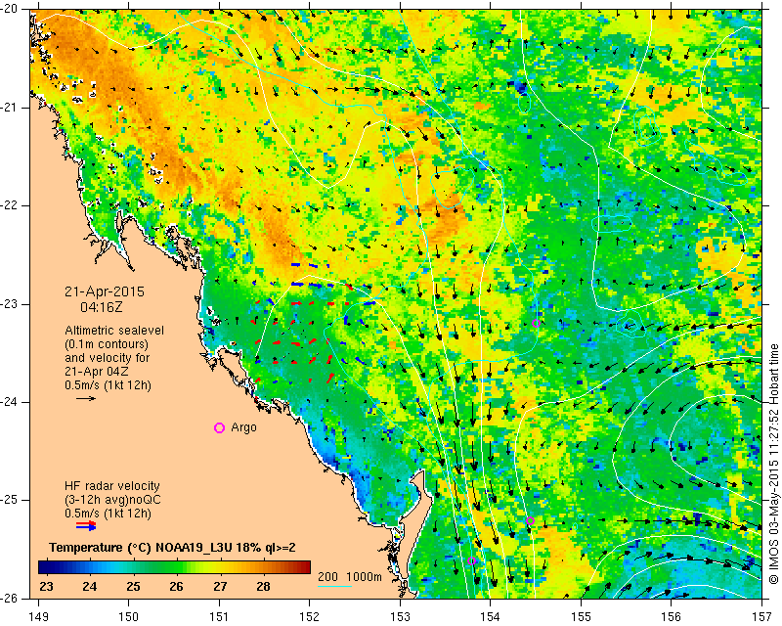This screenshot has width=782, height=626.
Task: Select Argo float marker near 25.2°S 154.4°E
Action: (x=530, y=520)
